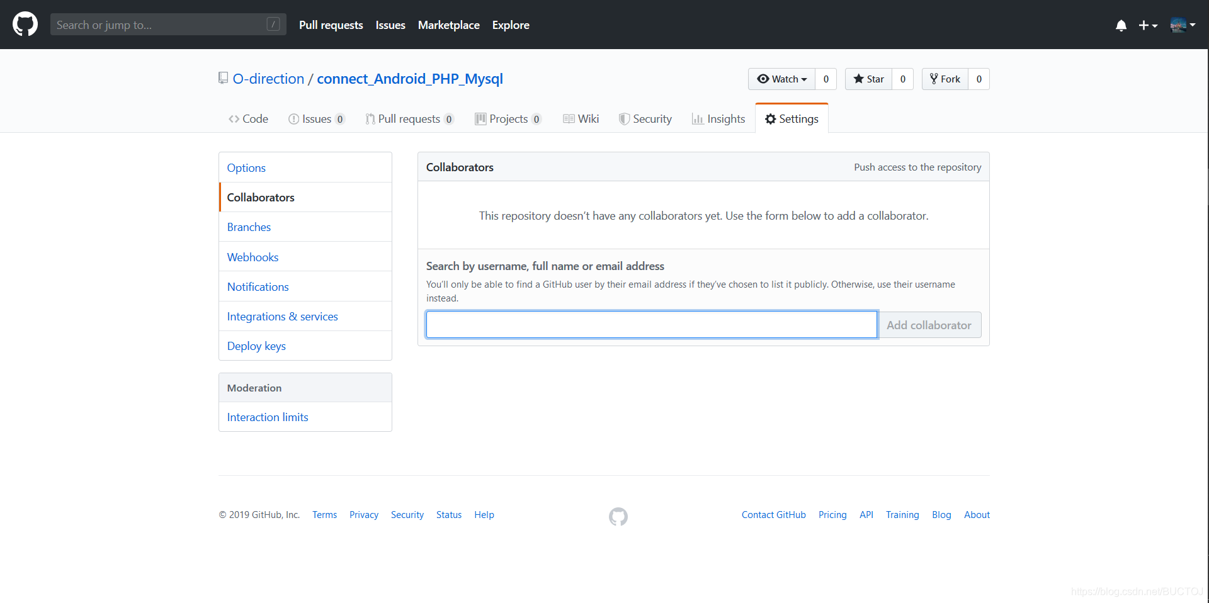View fork count next to Fork
Viewport: 1209px width, 603px height.
[979, 79]
